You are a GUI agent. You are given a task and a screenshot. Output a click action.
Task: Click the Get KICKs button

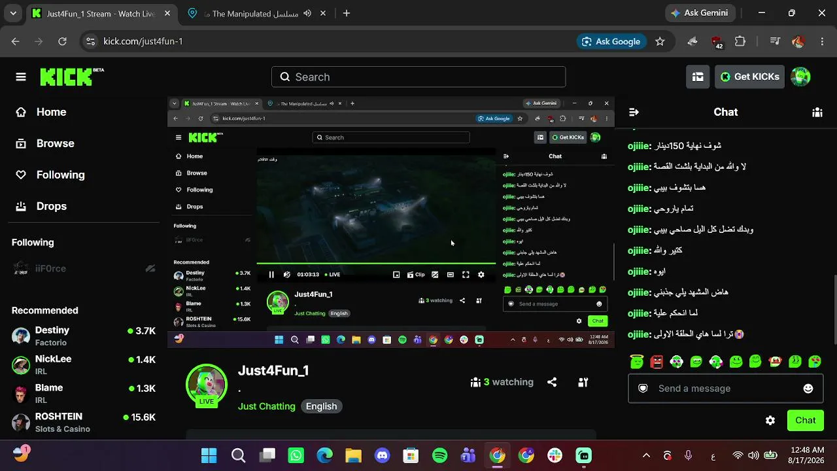point(750,77)
